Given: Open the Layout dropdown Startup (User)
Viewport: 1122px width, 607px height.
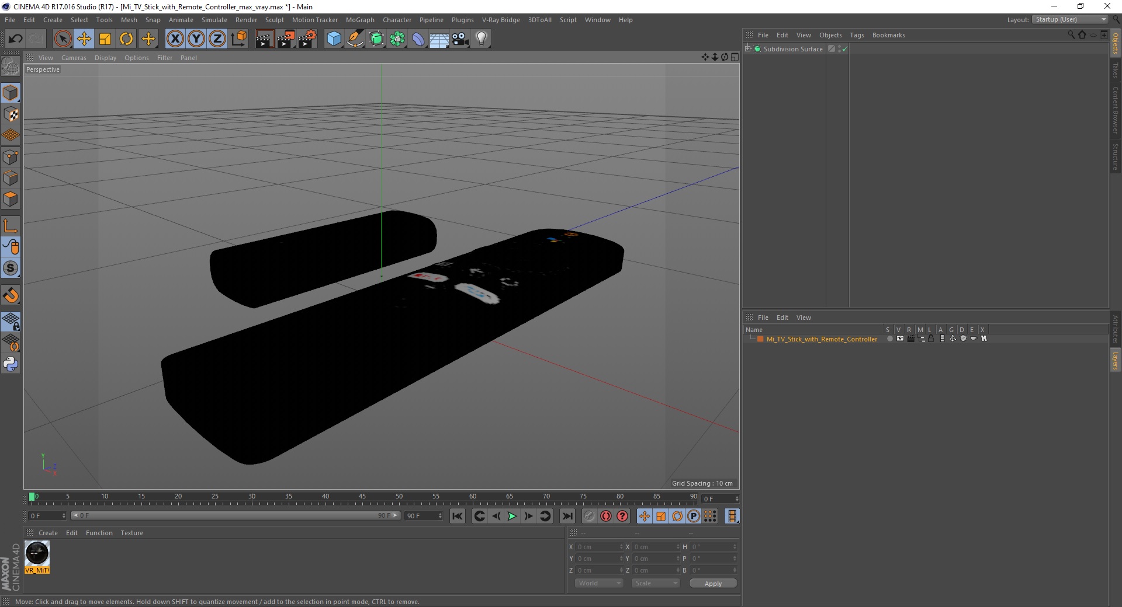Looking at the screenshot, I should 1070,19.
